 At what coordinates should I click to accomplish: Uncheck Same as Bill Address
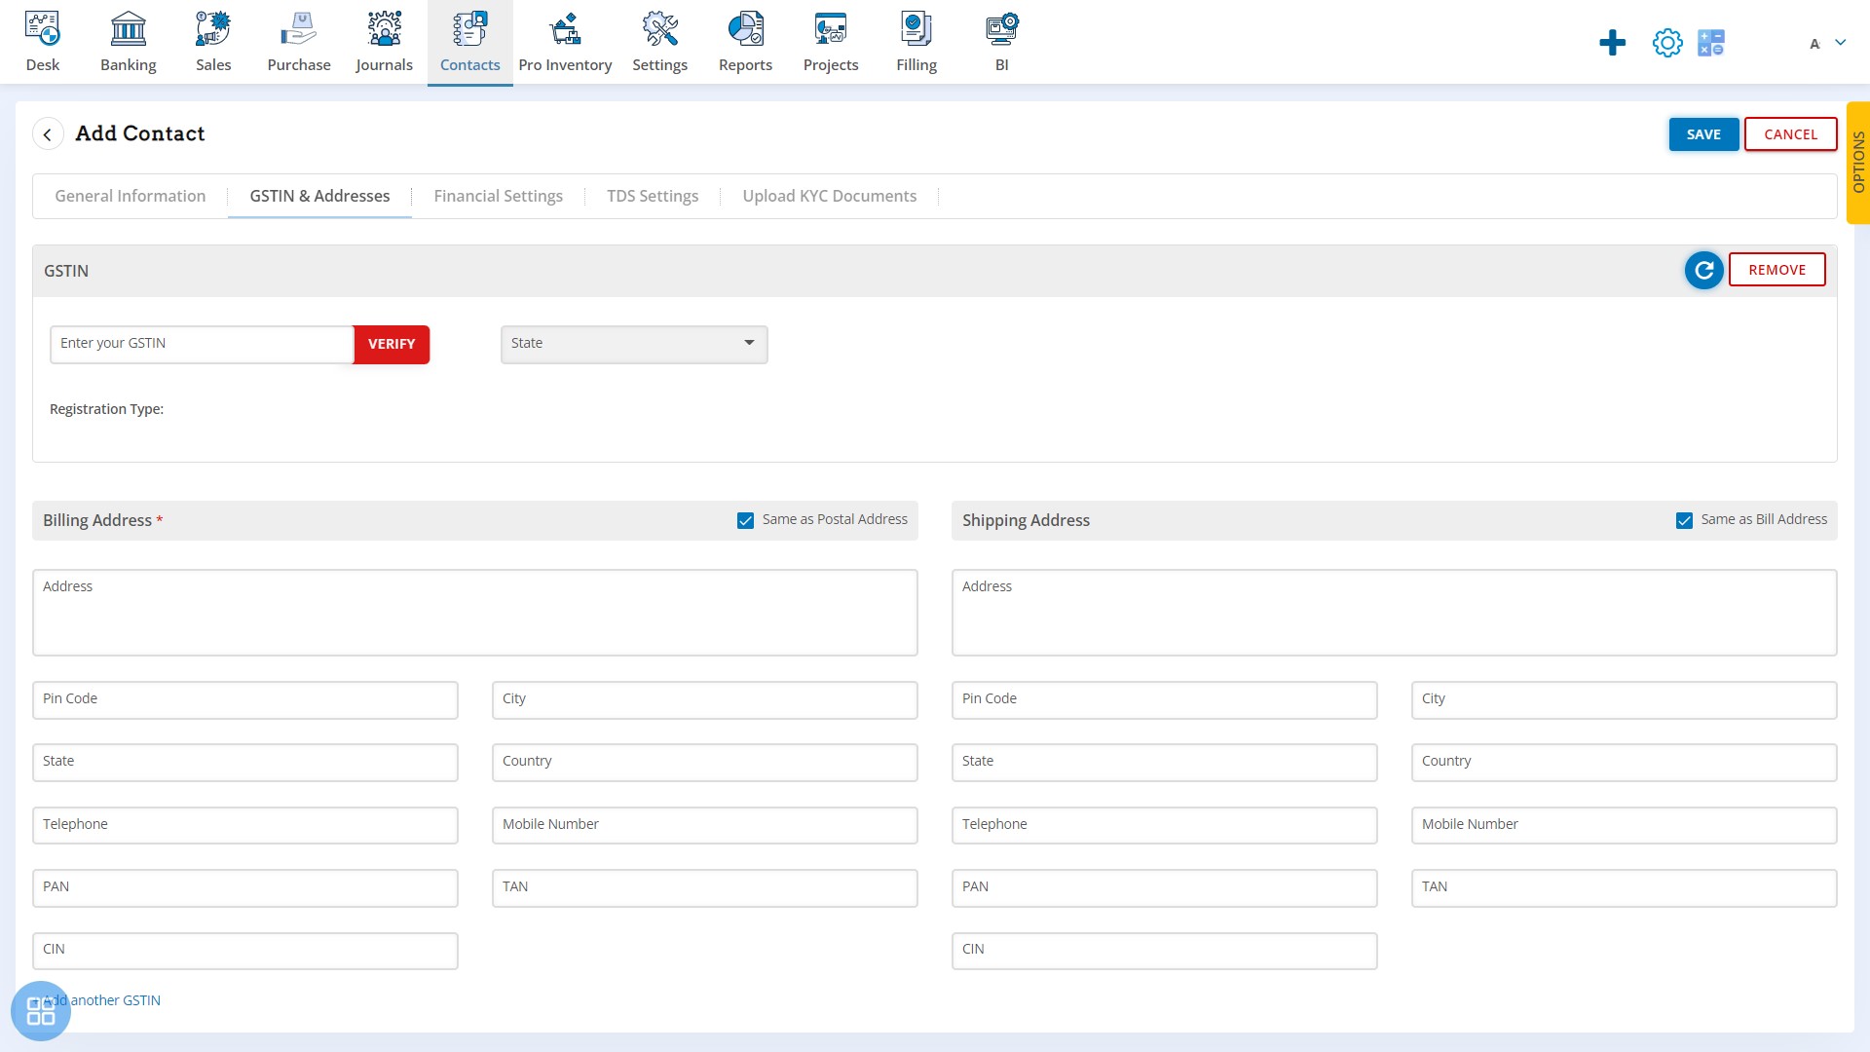point(1684,521)
